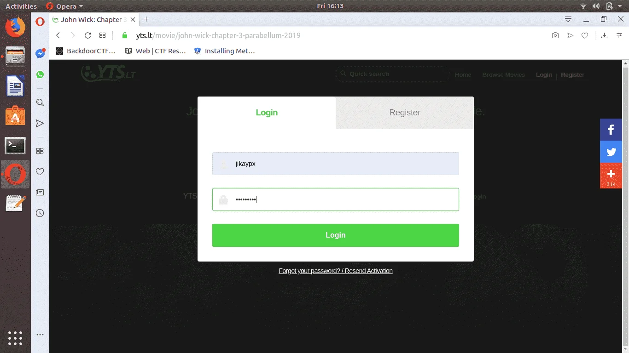Close the John Wick tab
Viewport: 629px width, 353px height.
click(x=133, y=19)
